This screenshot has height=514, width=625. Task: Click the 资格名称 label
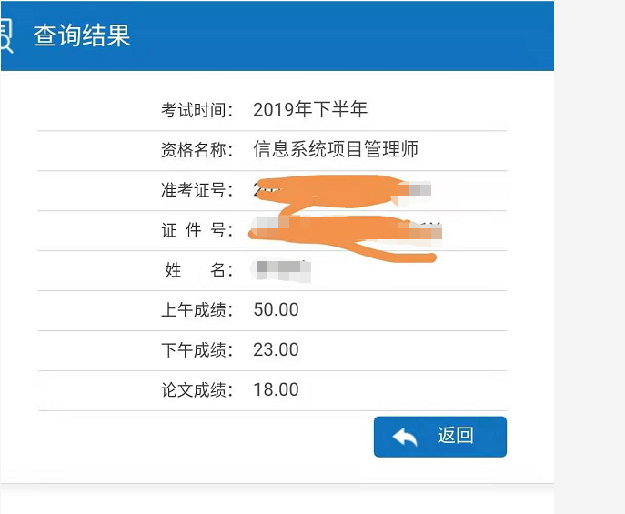coord(197,150)
